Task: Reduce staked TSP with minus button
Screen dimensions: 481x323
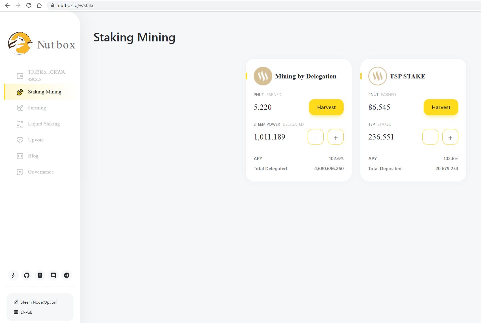Action: coord(430,137)
